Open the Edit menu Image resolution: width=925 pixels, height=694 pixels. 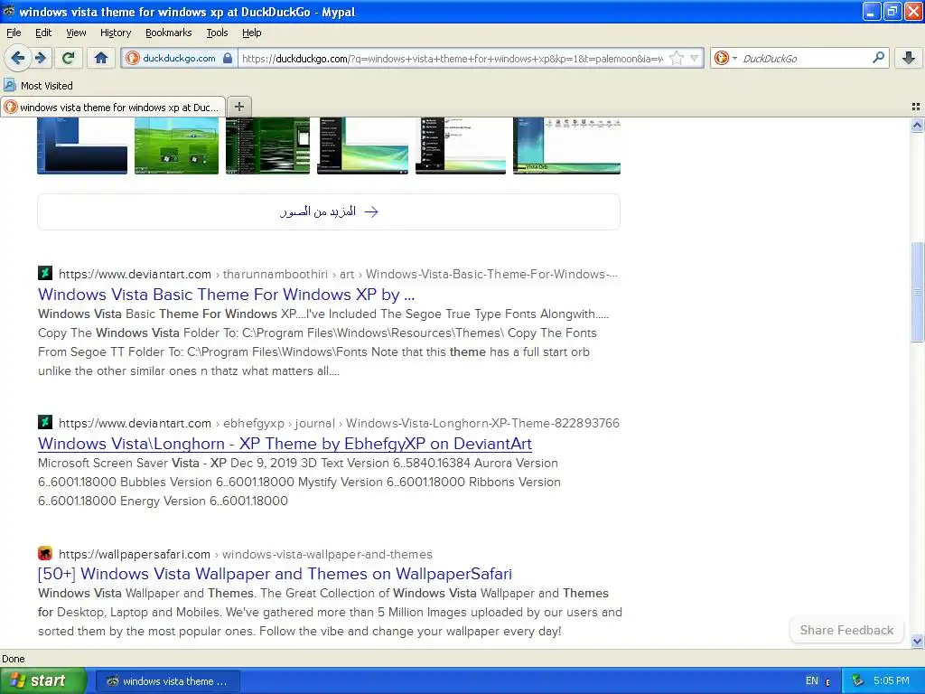tap(43, 33)
